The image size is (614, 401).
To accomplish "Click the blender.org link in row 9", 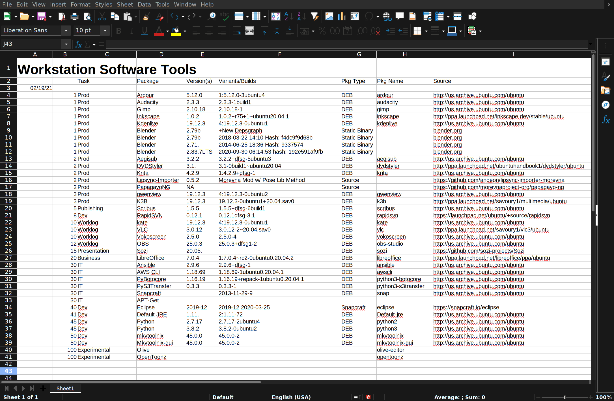I will [447, 130].
